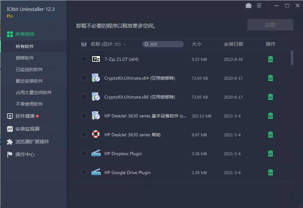Tick the checkbox for 7-Zip 21.07 (x64)
Screen dimensions: 303x208
tap(84, 59)
